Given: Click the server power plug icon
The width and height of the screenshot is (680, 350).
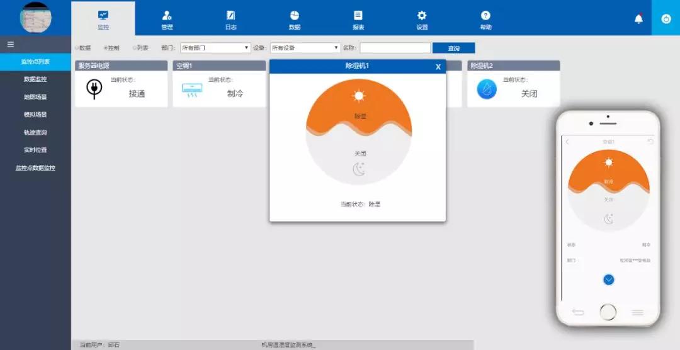Looking at the screenshot, I should (x=94, y=89).
